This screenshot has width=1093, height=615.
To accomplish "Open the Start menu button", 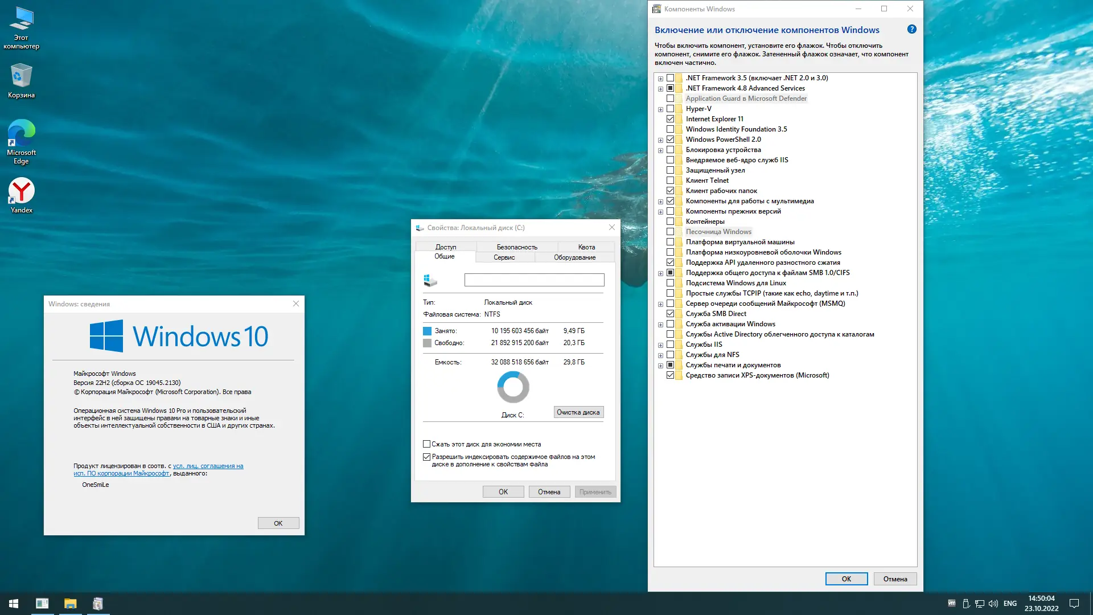I will [14, 604].
